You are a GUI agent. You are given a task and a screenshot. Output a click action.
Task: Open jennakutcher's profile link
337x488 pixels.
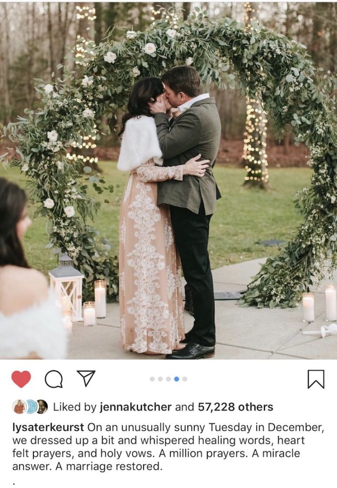pos(136,407)
